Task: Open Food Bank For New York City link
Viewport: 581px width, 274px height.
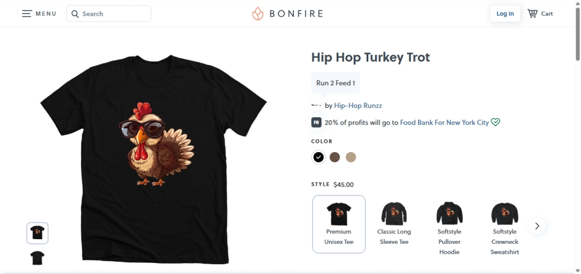Action: click(444, 122)
